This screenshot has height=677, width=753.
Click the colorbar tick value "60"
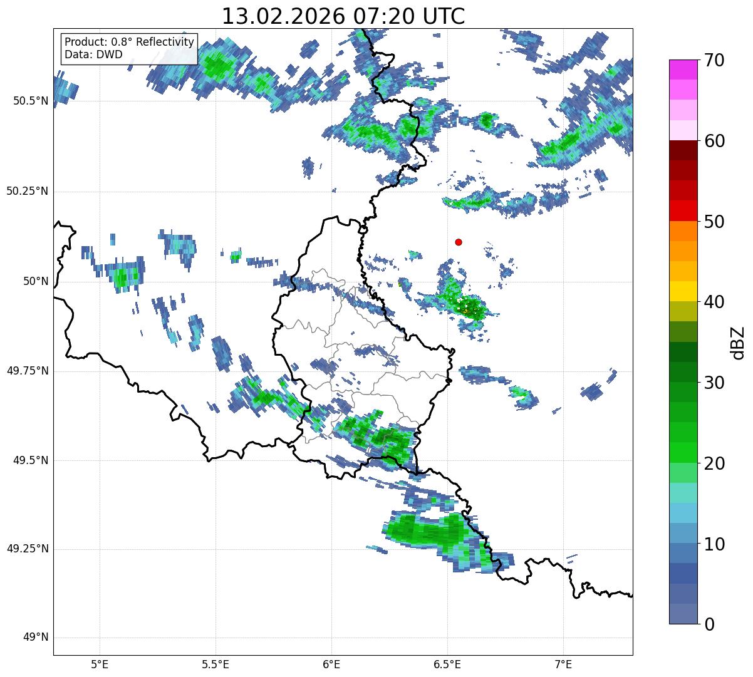[x=714, y=141]
